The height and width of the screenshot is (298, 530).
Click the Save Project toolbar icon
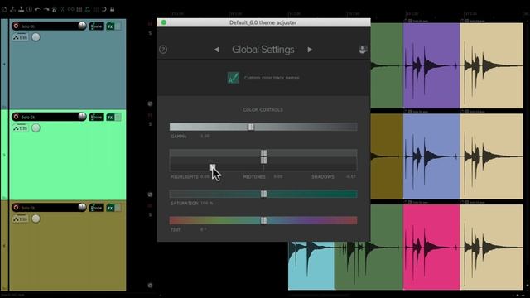(21, 9)
